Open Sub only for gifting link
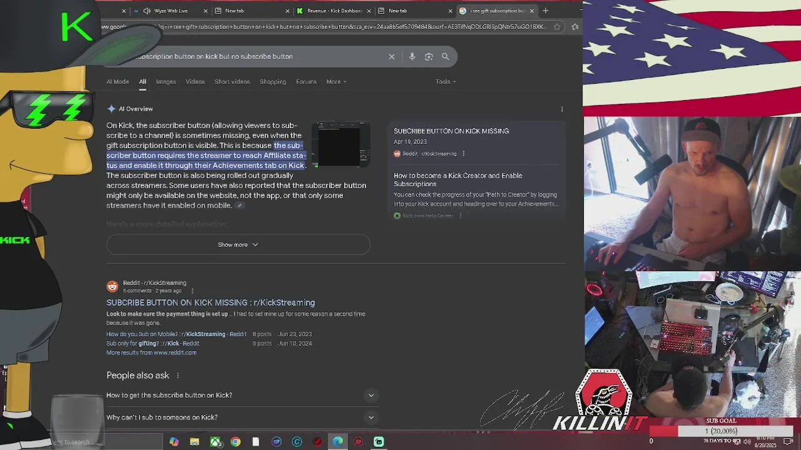Screen dimensions: 801x450 (x=153, y=344)
